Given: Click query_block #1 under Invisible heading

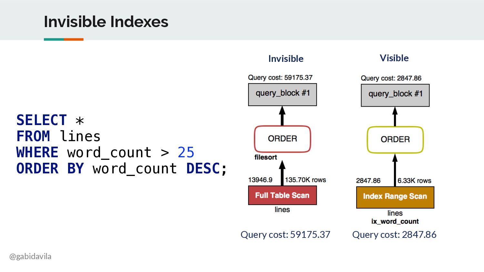Looking at the screenshot, I should (282, 94).
